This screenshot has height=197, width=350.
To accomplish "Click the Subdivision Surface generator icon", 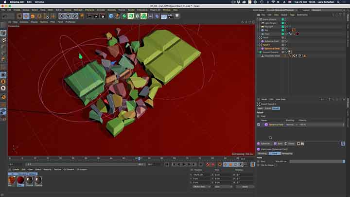I will [x=124, y=16].
